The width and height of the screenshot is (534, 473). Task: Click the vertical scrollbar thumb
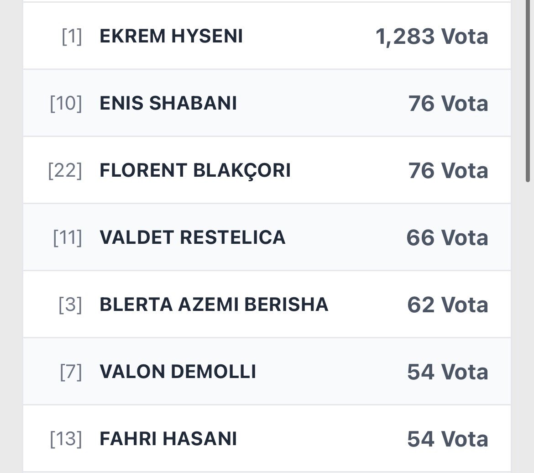(528, 91)
